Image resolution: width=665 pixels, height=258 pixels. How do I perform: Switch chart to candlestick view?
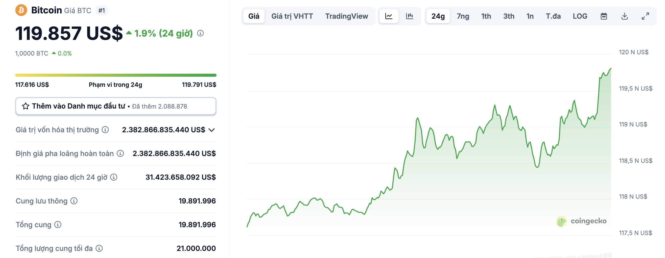pos(410,16)
